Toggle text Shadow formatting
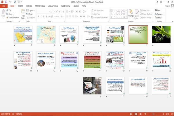The height and width of the screenshot is (116, 174). click(x=47, y=17)
